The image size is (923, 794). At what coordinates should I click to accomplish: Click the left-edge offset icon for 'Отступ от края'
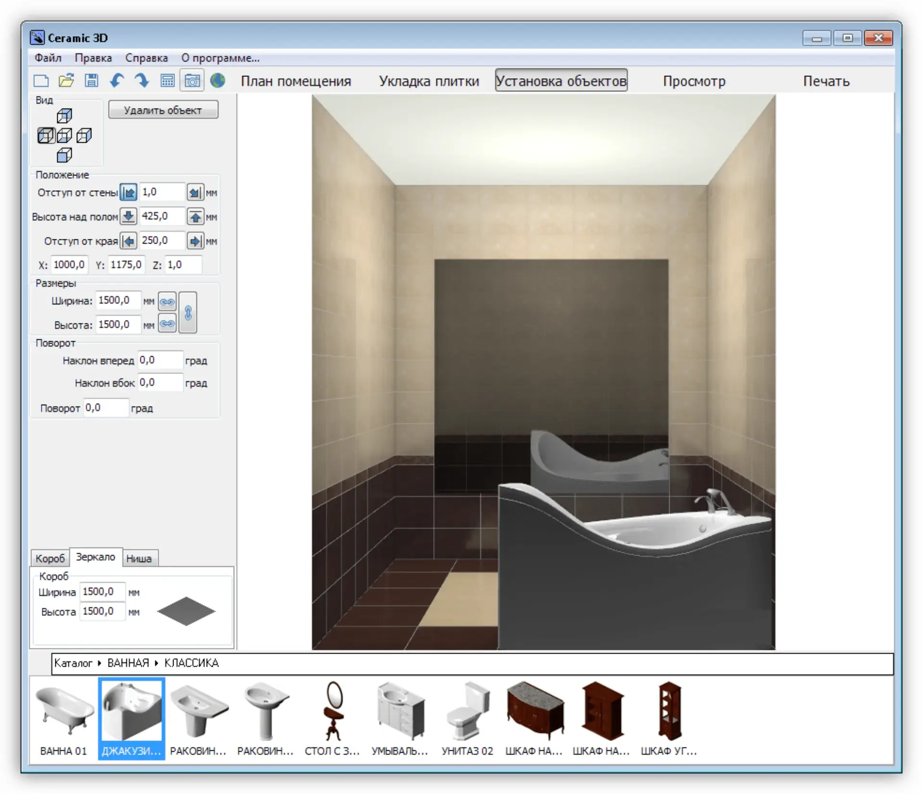coord(128,241)
